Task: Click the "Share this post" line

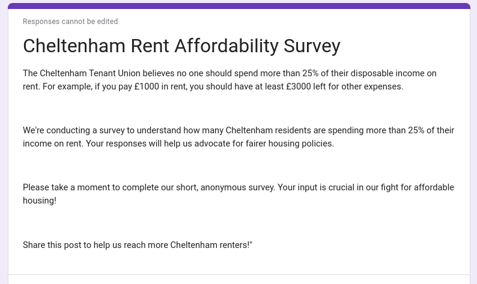Action: point(137,245)
